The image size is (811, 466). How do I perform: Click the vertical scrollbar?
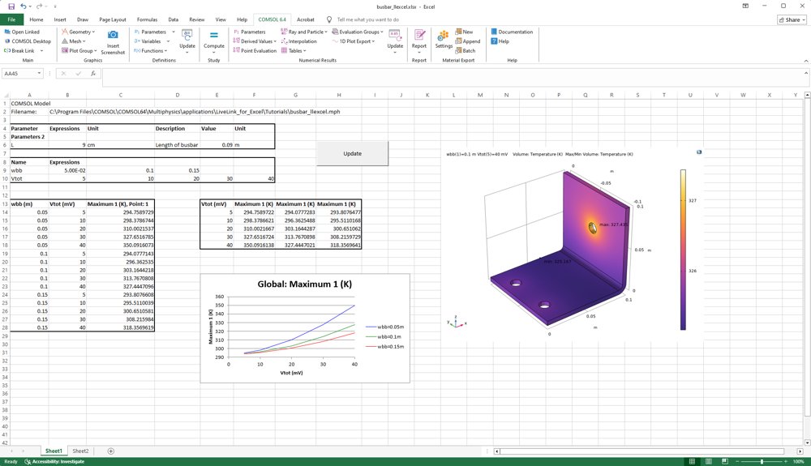(808, 268)
